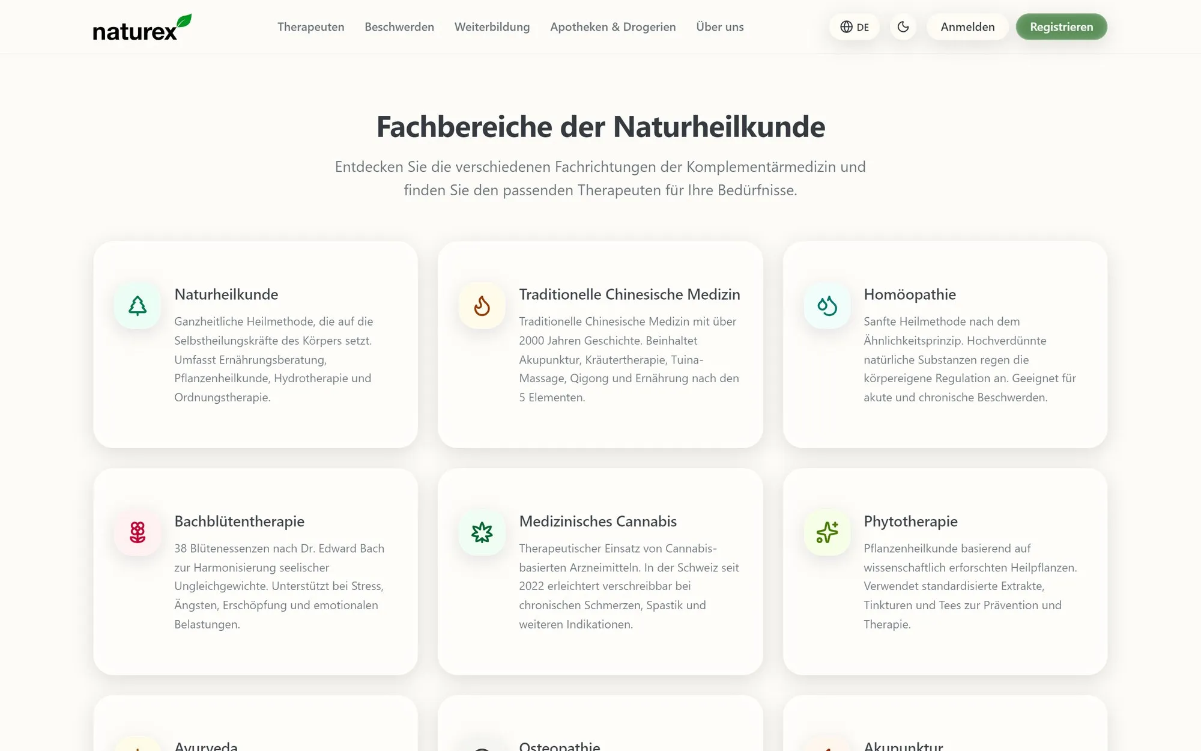The image size is (1201, 751).
Task: Select the Akupunktur card heading
Action: point(903,746)
